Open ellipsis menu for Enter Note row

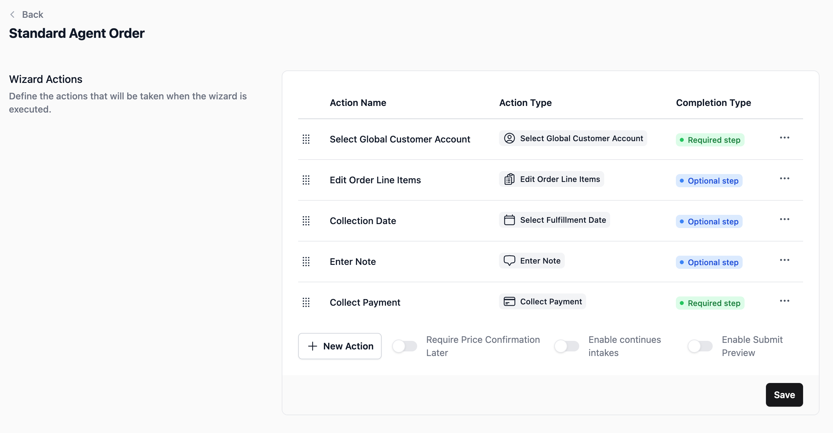(x=784, y=260)
